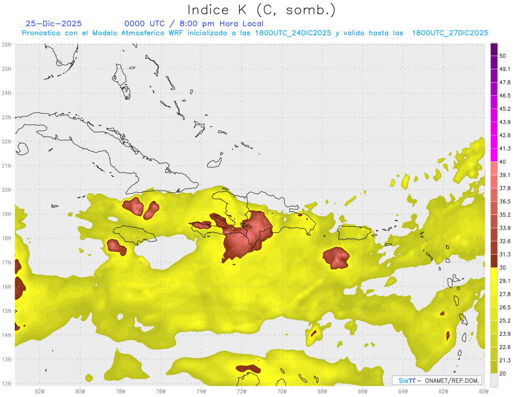Click the colorbar value '36.5'
This screenshot has width=514, height=397.
point(505,201)
